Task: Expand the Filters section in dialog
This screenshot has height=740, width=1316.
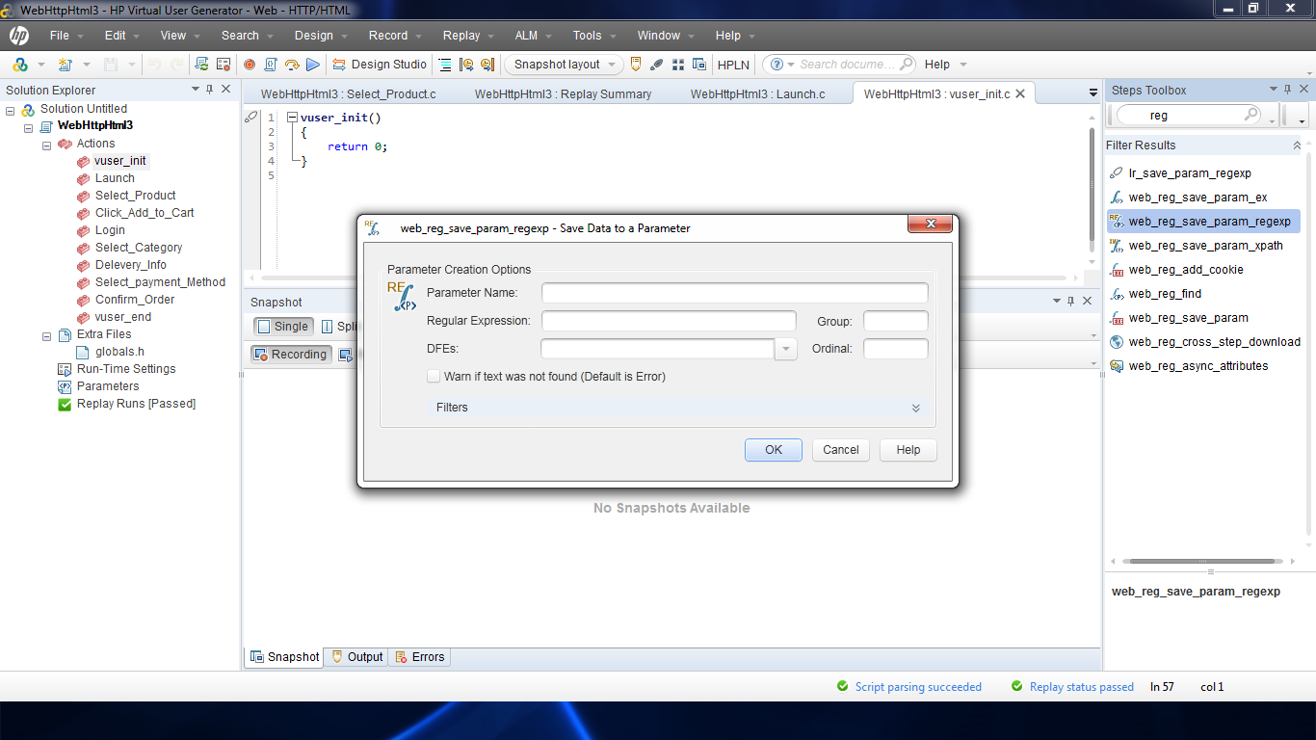Action: 915,409
